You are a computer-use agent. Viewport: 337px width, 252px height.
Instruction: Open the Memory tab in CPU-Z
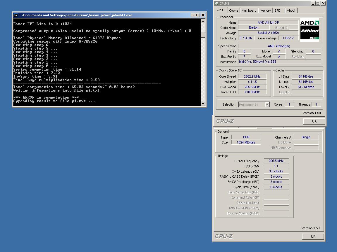pos(265,10)
